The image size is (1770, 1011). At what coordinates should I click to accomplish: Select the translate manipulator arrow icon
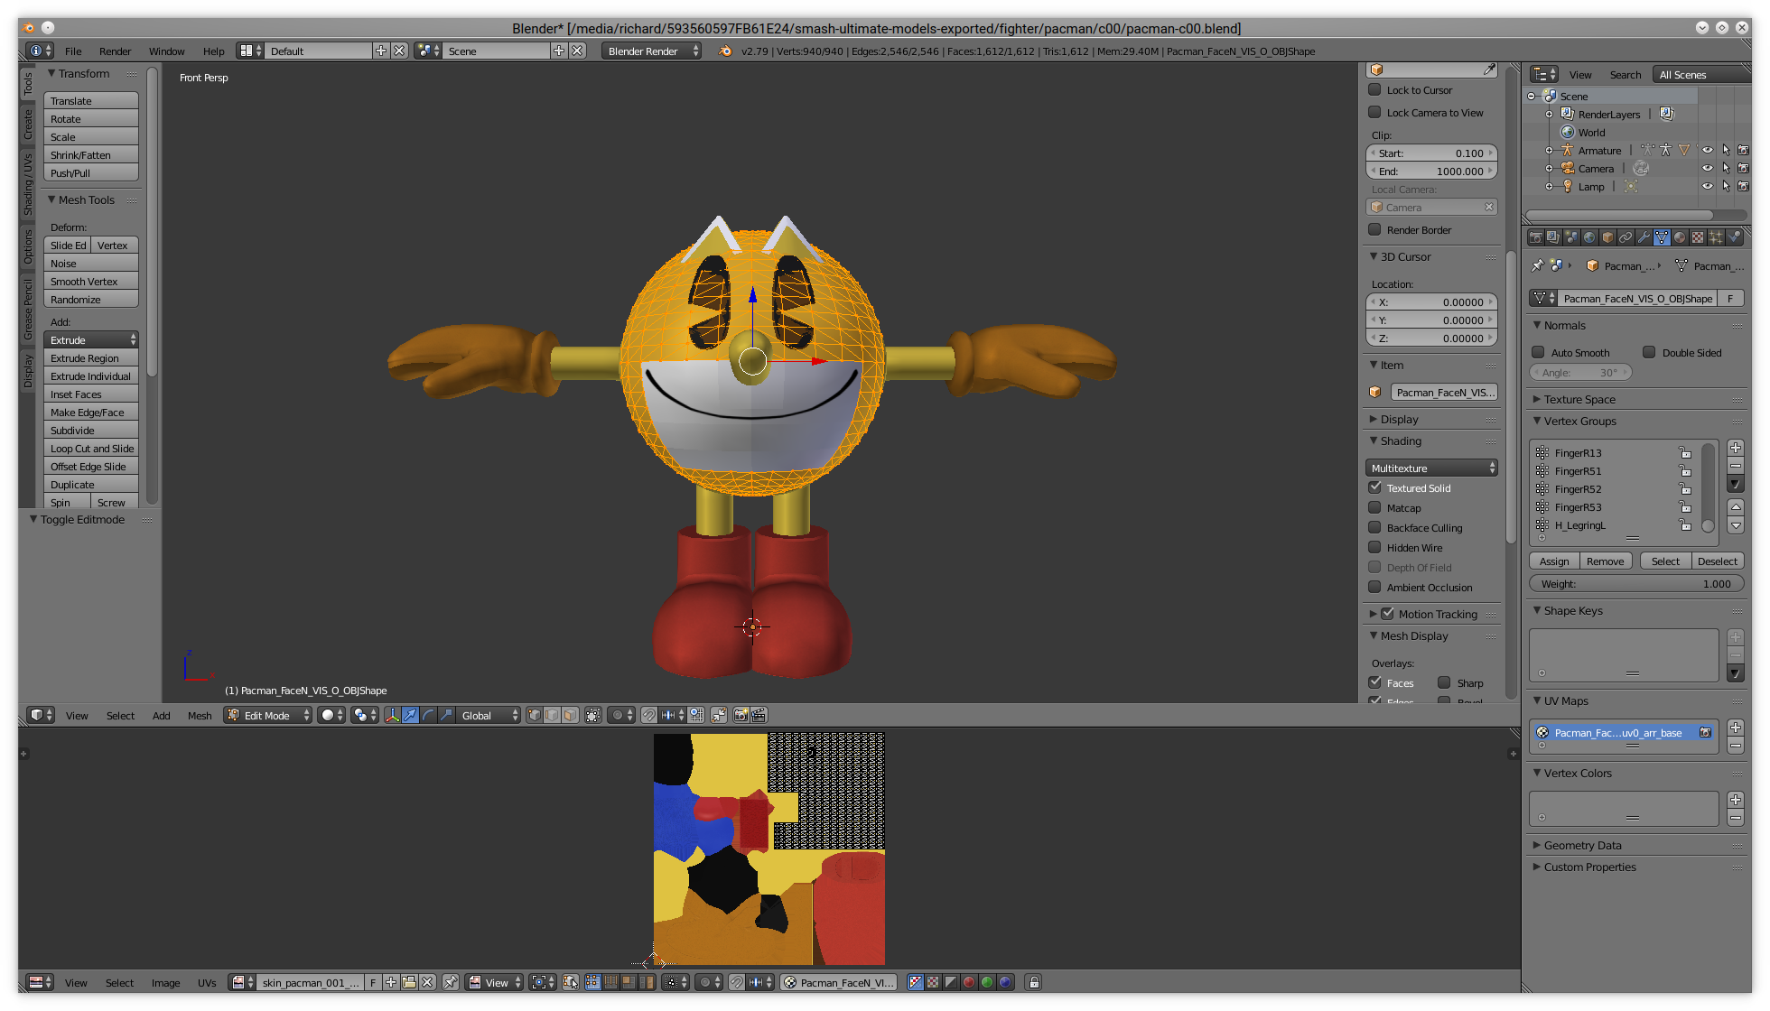(410, 715)
